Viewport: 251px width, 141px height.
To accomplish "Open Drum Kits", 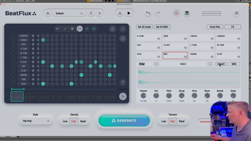I will 215,27.
